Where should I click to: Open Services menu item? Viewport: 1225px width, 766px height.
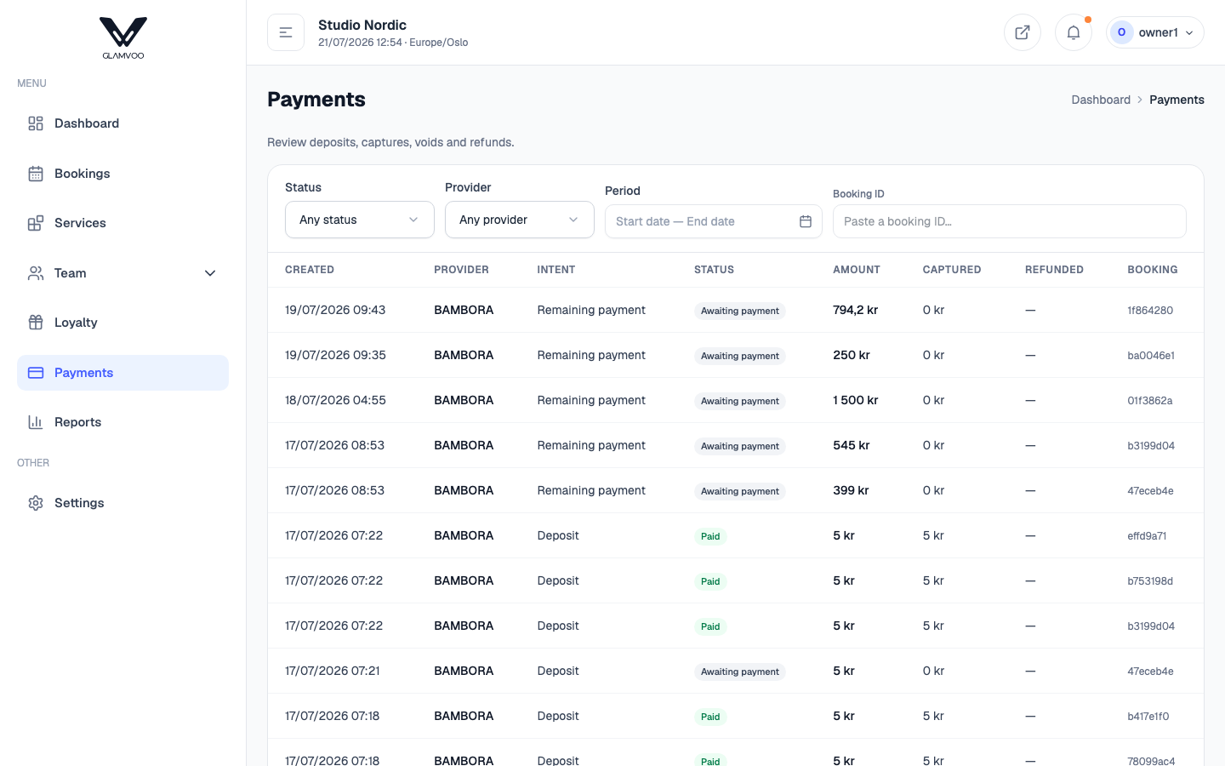coord(122,223)
